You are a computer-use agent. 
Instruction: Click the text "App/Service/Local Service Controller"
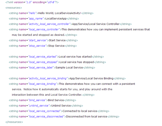point(96,24)
